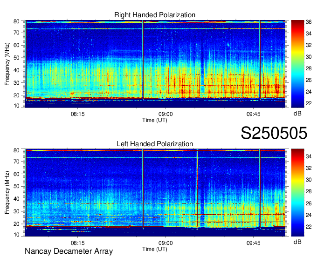Click the 30 MHz tick on Right Handed plot
Image resolution: width=317 pixels, height=257 pixels.
(x=16, y=83)
